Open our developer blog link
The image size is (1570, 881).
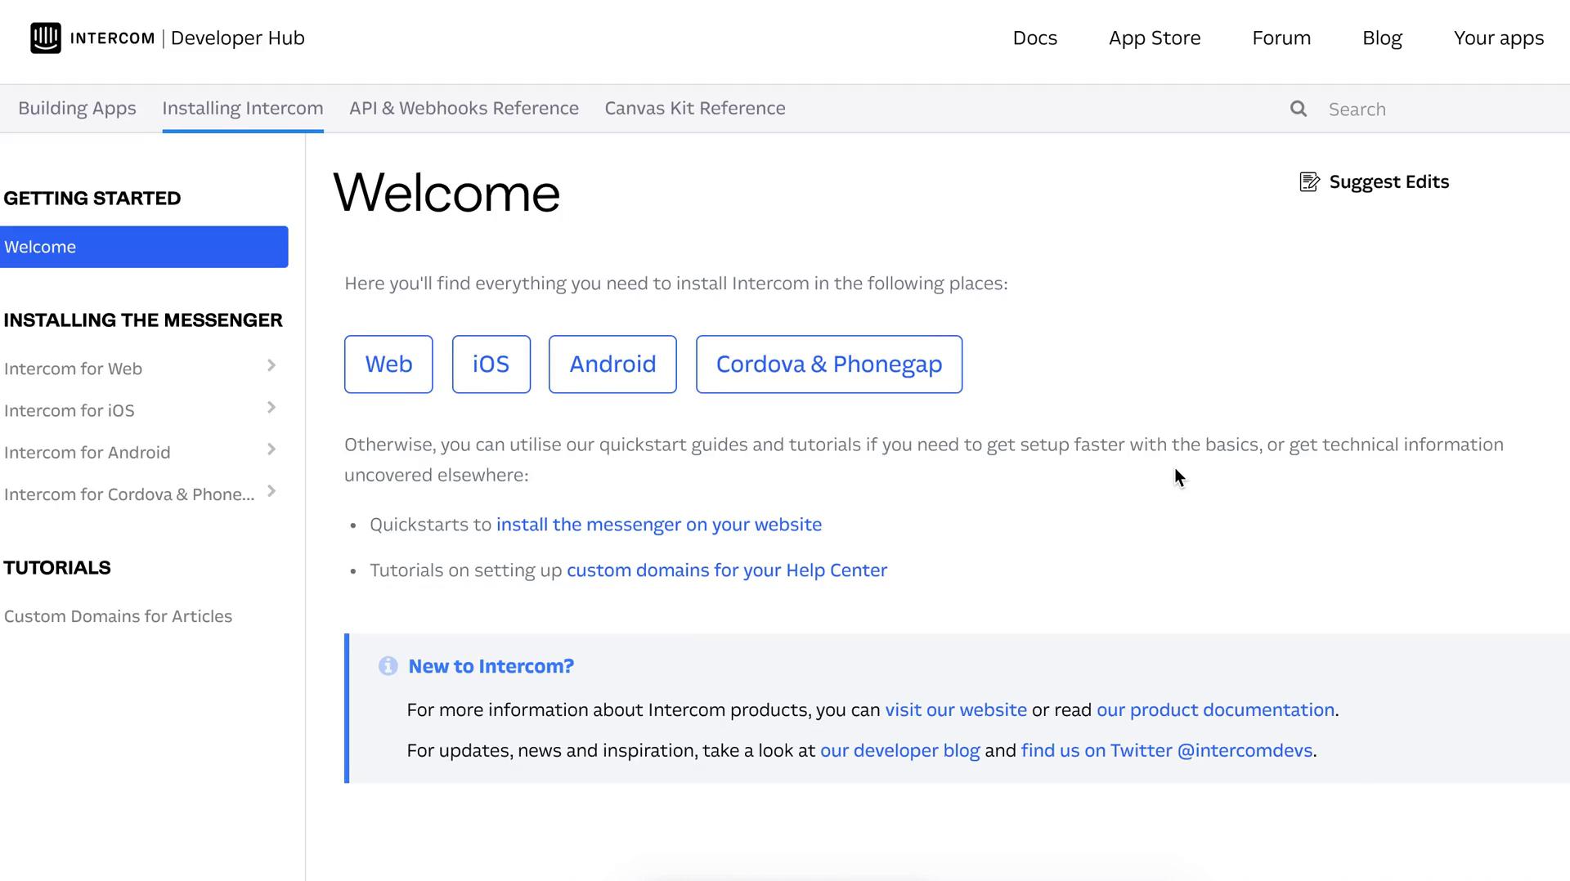(x=899, y=750)
